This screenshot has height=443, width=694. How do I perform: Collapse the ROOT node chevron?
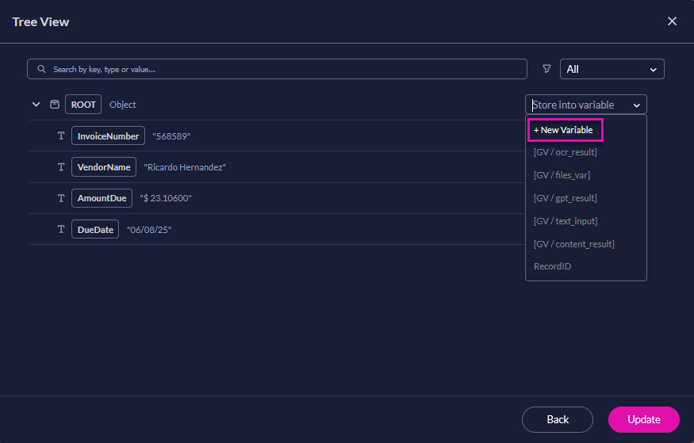tap(36, 105)
